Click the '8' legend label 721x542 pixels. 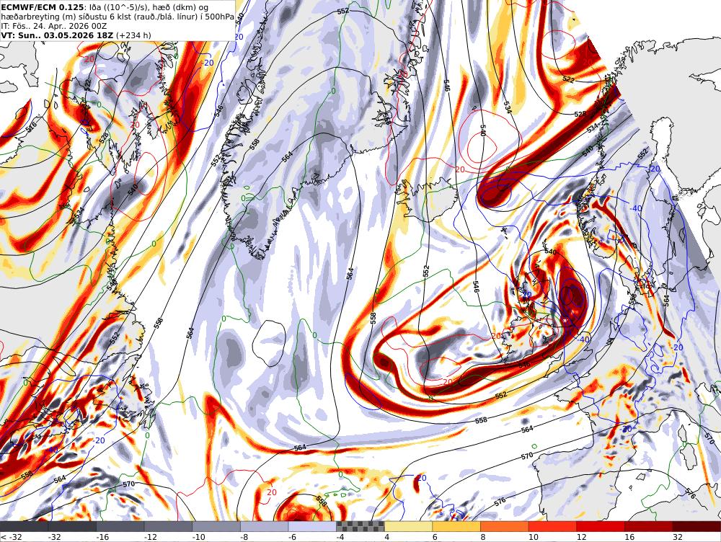click(483, 537)
